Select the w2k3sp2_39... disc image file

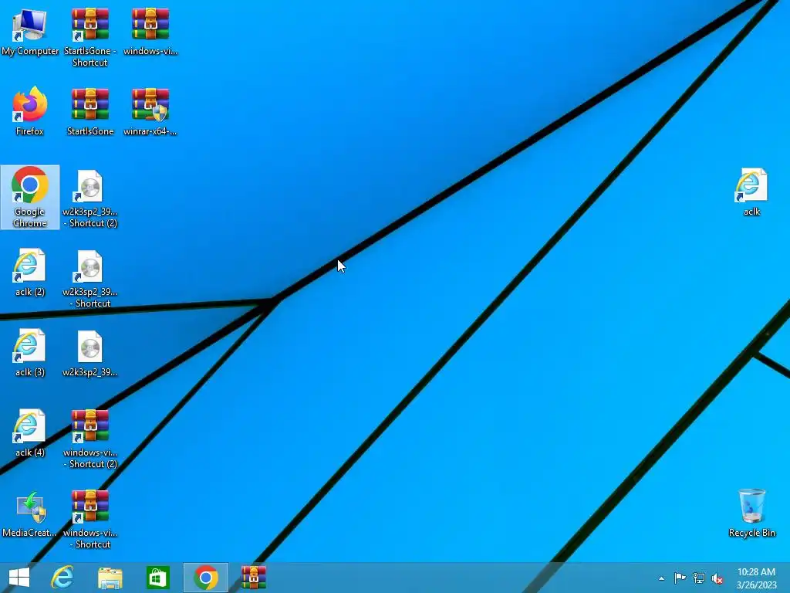(89, 354)
